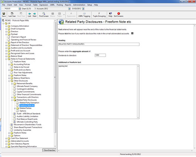Navigate to Last screen arrow
This screenshot has height=157, width=196.
coord(30,14)
